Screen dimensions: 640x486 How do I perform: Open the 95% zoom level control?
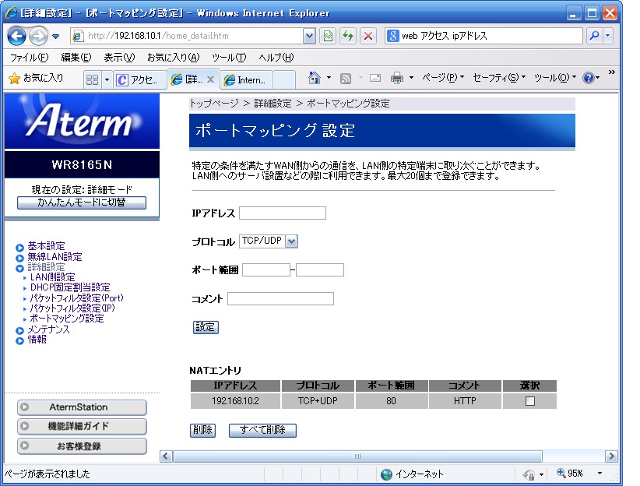point(579,474)
